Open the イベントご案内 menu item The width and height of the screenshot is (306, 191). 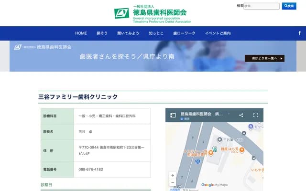pos(218,33)
